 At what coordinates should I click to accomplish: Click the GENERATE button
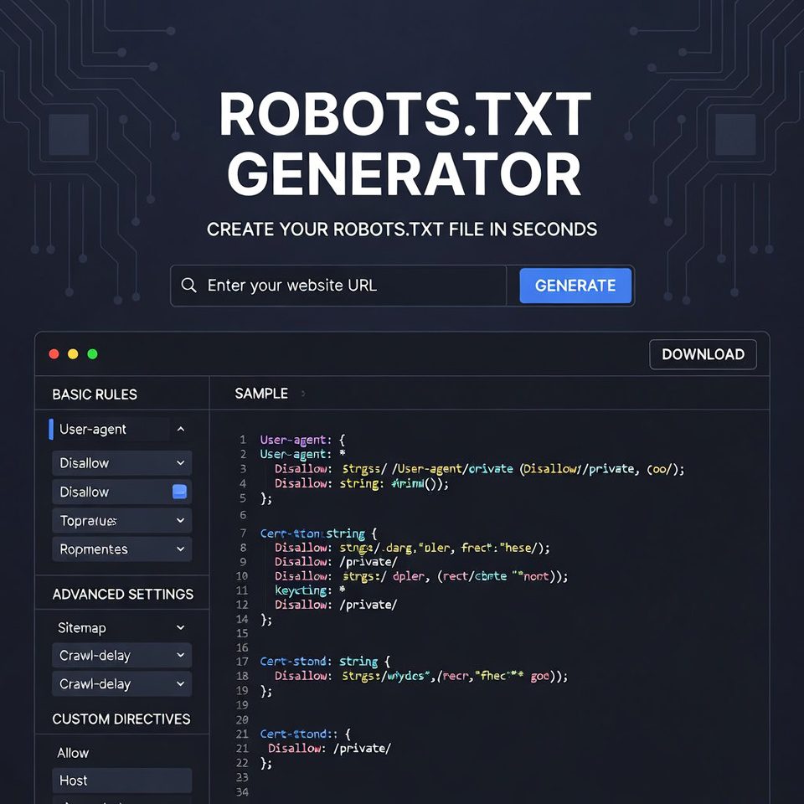[x=575, y=286]
